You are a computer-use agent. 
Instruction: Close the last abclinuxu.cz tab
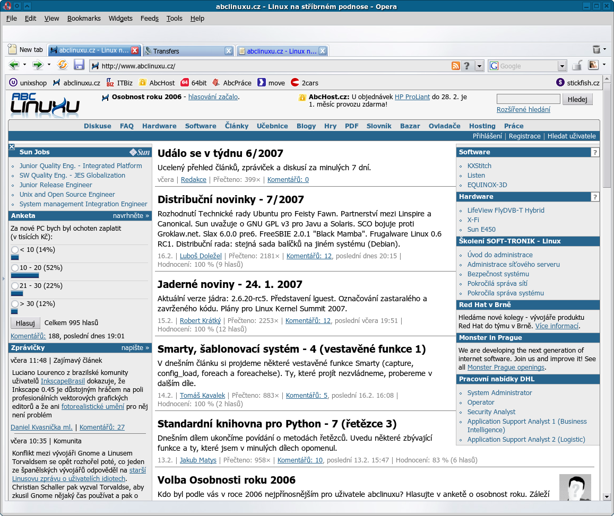[x=323, y=51]
